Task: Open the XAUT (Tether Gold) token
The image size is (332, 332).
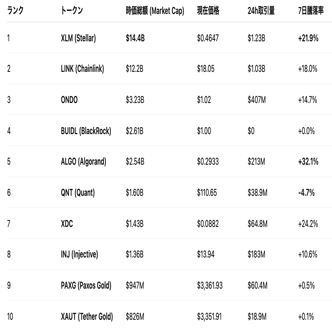Action: pyautogui.click(x=87, y=317)
